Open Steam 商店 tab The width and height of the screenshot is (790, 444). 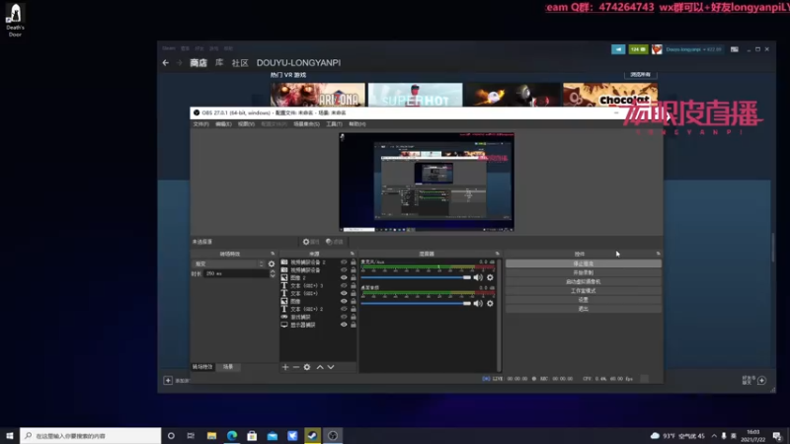pos(198,63)
